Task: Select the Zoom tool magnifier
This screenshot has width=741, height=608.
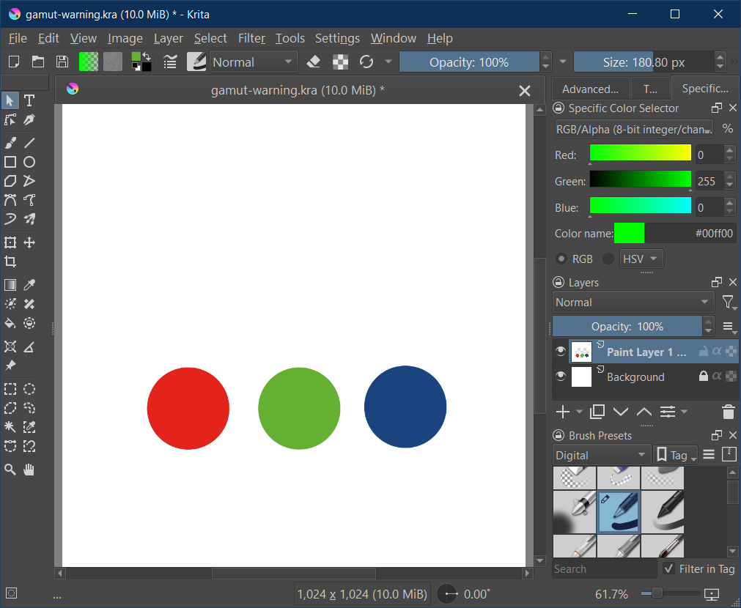Action: pyautogui.click(x=10, y=470)
